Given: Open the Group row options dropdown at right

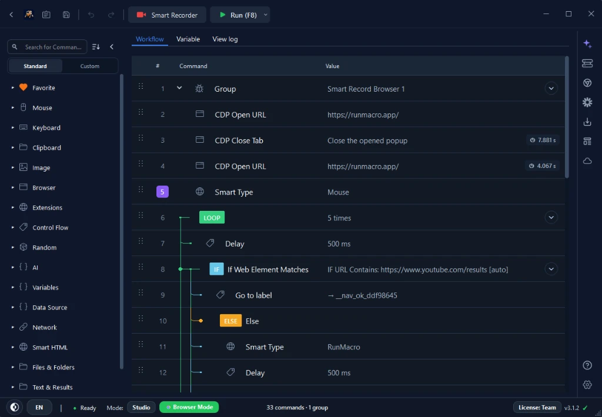Looking at the screenshot, I should [551, 88].
